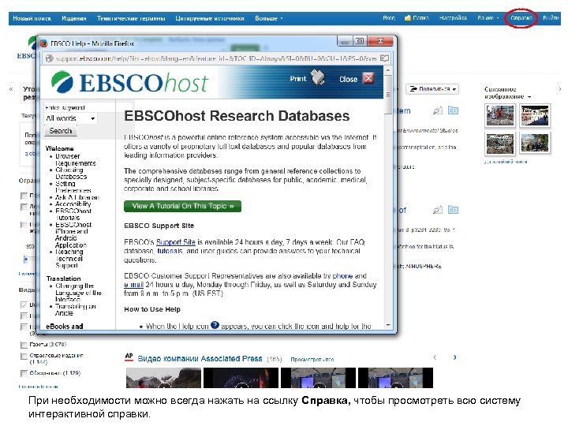
Task: Open the EBSCOhost iPhone and Android Application topic
Action: (73, 235)
